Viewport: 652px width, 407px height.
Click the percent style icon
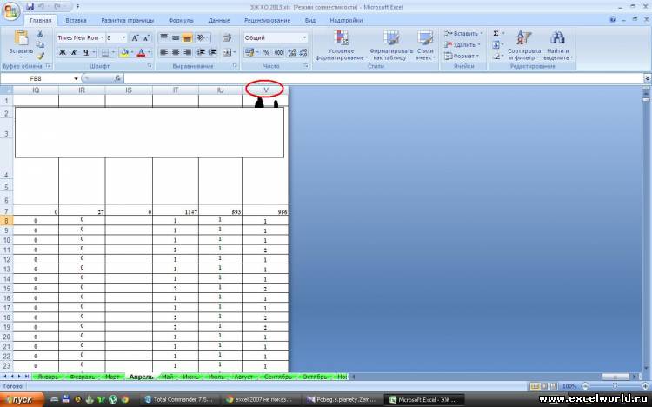[266, 53]
